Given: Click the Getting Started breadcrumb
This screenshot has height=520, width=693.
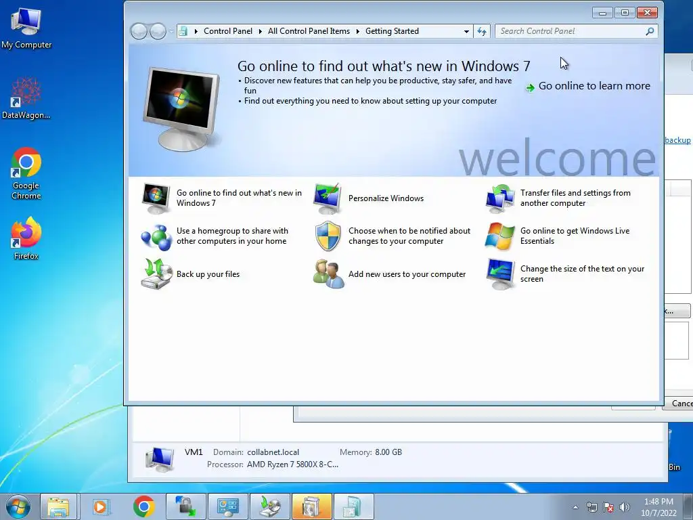Looking at the screenshot, I should (392, 31).
